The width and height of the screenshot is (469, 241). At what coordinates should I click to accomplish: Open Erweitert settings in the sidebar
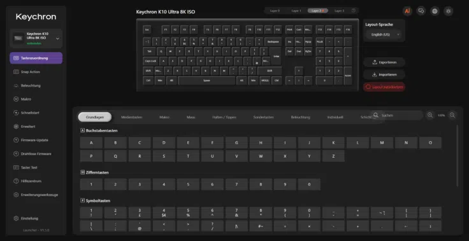pyautogui.click(x=36, y=127)
